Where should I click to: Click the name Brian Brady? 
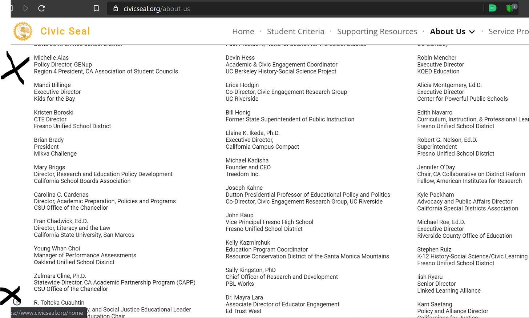(49, 140)
